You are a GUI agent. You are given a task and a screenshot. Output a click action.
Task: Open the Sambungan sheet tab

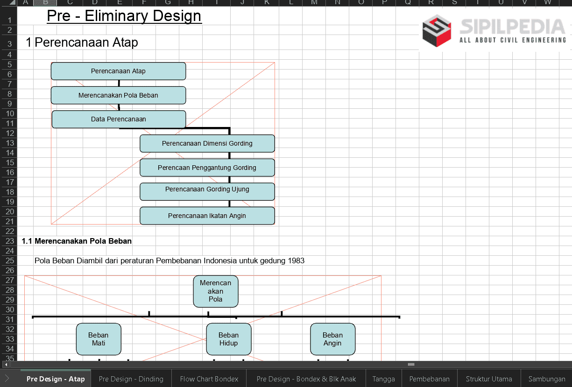[546, 379]
